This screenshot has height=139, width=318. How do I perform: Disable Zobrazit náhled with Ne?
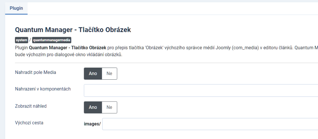click(x=110, y=107)
